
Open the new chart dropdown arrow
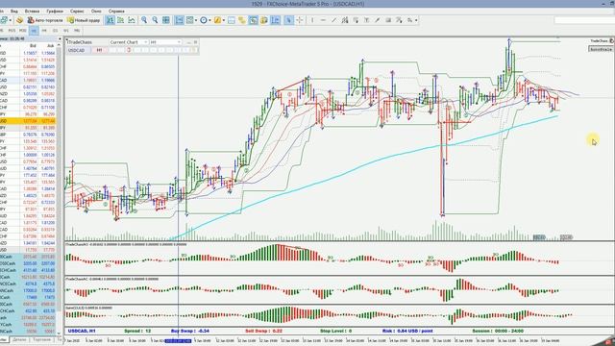tap(11, 20)
